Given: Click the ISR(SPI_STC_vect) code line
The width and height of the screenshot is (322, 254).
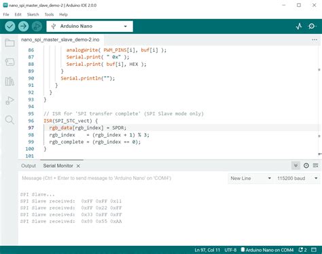Looking at the screenshot, I should [71, 121].
